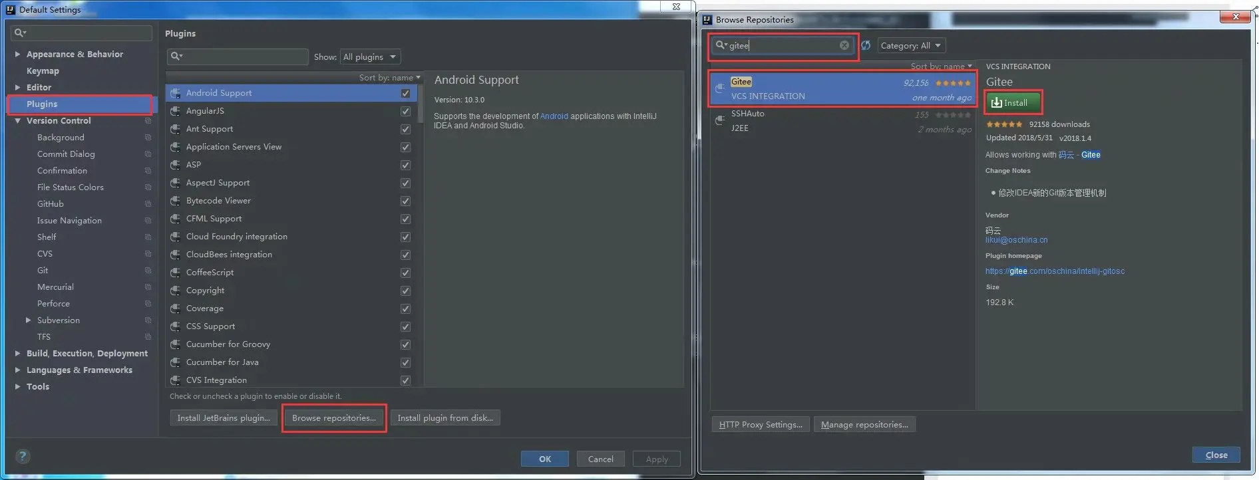Open Commit Dialog settings
Viewport: 1259px width, 480px height.
point(66,154)
